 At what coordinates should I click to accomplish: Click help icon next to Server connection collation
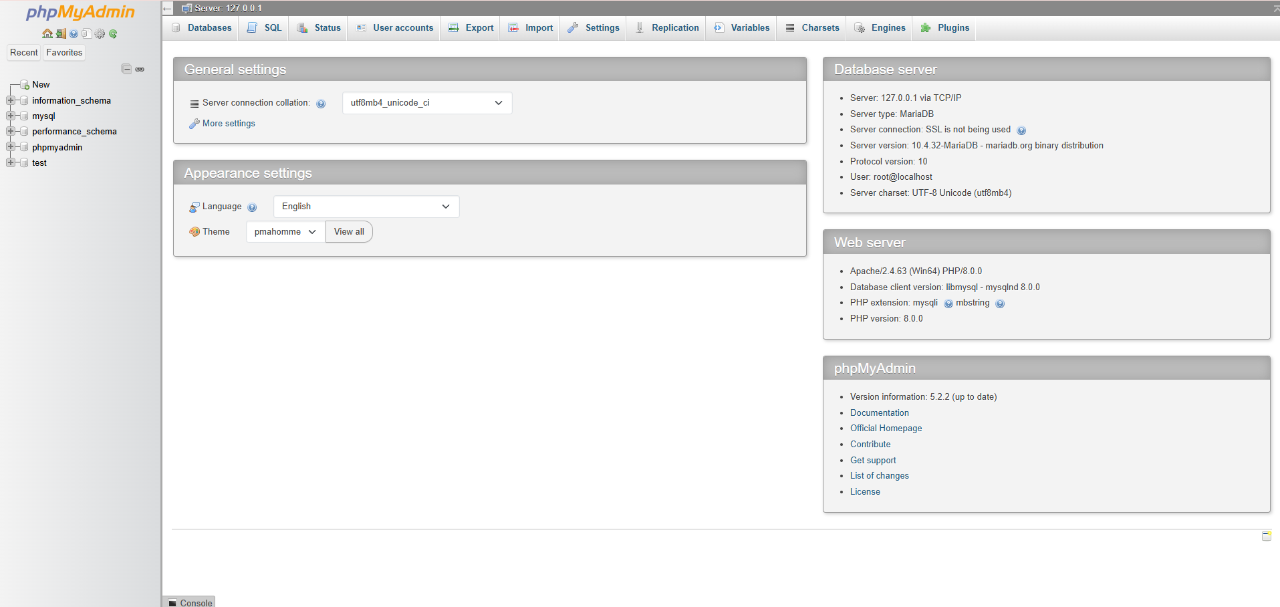[321, 104]
